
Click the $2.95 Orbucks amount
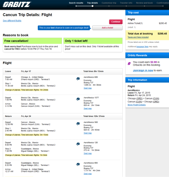[154, 62]
